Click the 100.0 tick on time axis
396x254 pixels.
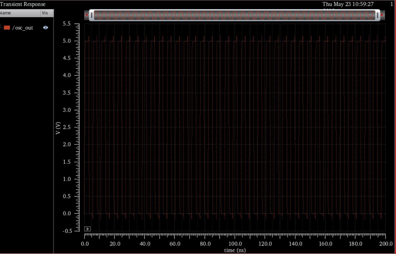pyautogui.click(x=235, y=244)
